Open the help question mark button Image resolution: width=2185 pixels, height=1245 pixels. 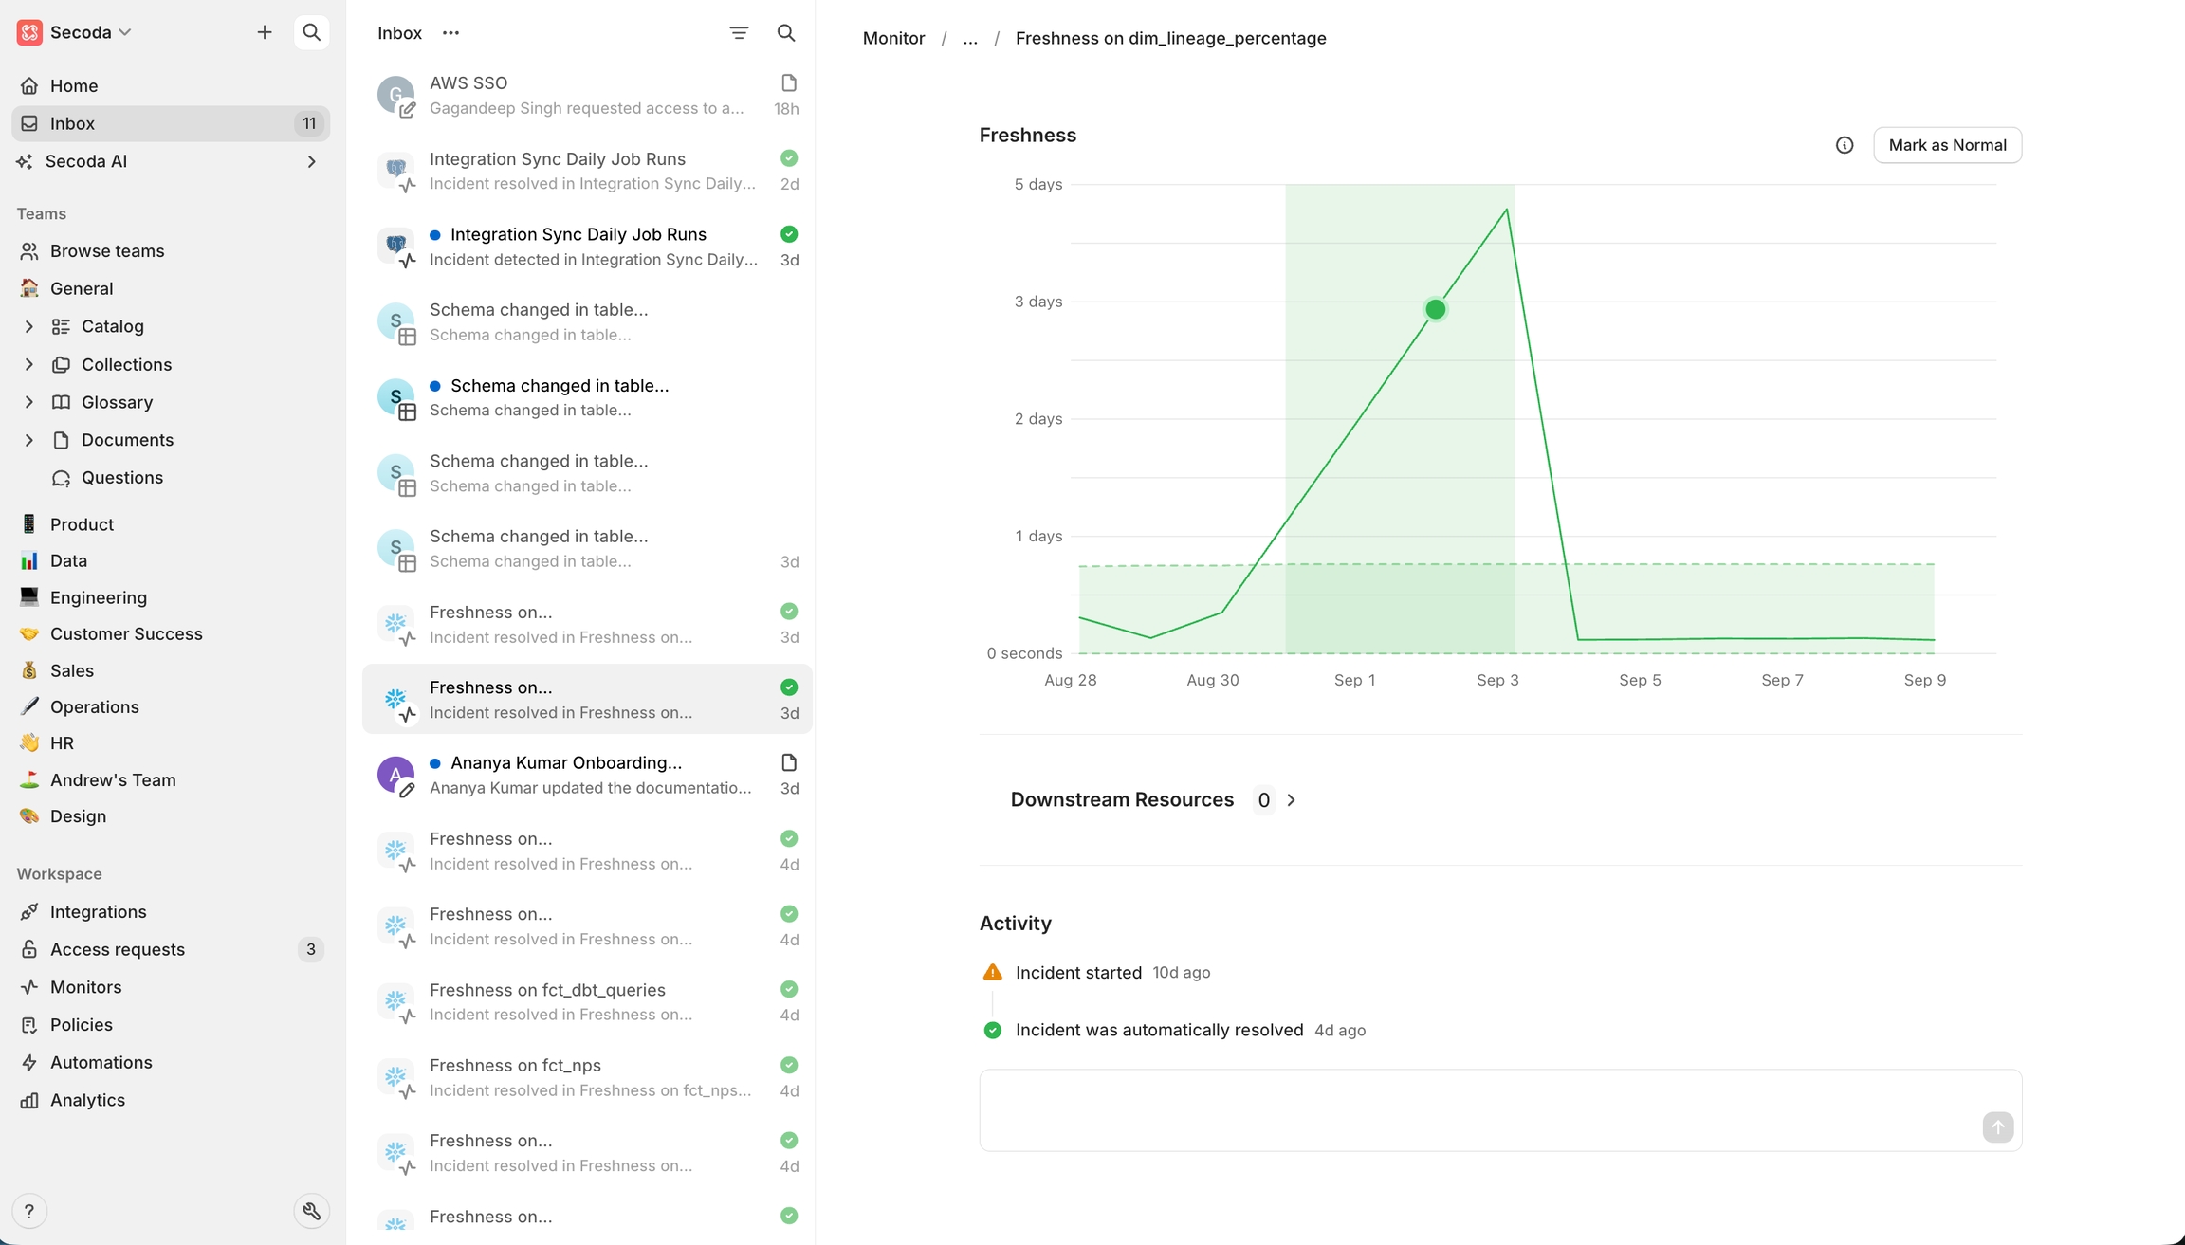coord(29,1211)
